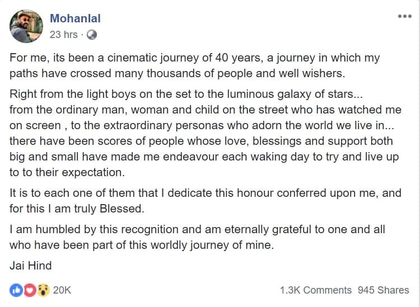Click the 'from the ordinary man, woman' line
The height and width of the screenshot is (307, 420).
206,110
